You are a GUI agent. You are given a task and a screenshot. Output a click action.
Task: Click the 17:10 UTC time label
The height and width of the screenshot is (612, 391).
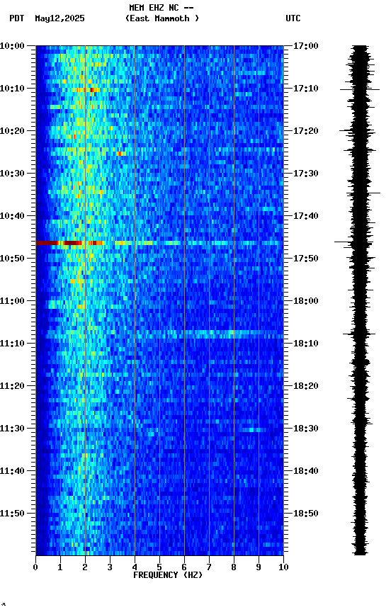click(306, 89)
